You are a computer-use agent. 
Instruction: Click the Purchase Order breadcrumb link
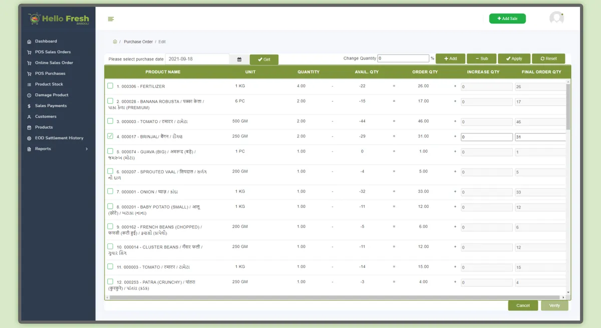[x=138, y=42]
